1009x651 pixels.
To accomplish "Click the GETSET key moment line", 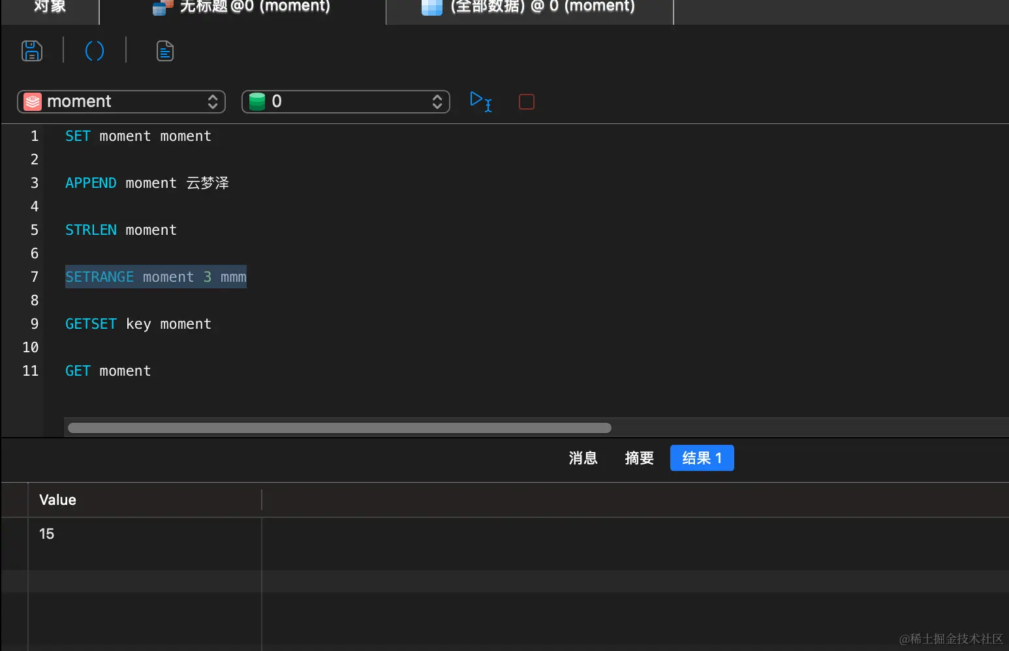I will point(138,324).
